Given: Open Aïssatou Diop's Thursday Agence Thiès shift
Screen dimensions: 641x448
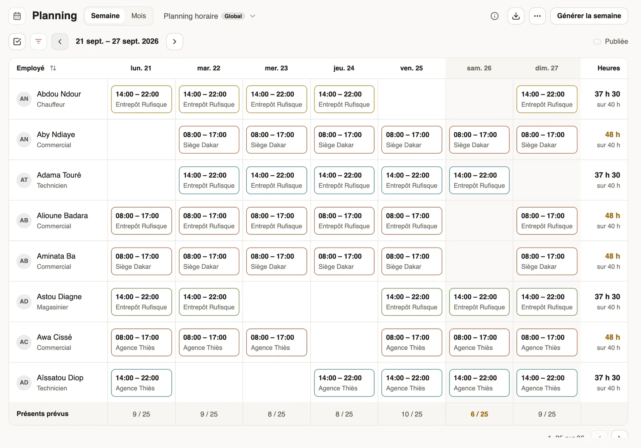Looking at the screenshot, I should [344, 383].
